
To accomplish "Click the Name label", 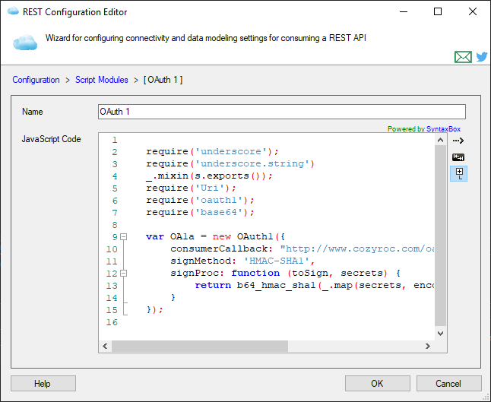I will point(33,112).
